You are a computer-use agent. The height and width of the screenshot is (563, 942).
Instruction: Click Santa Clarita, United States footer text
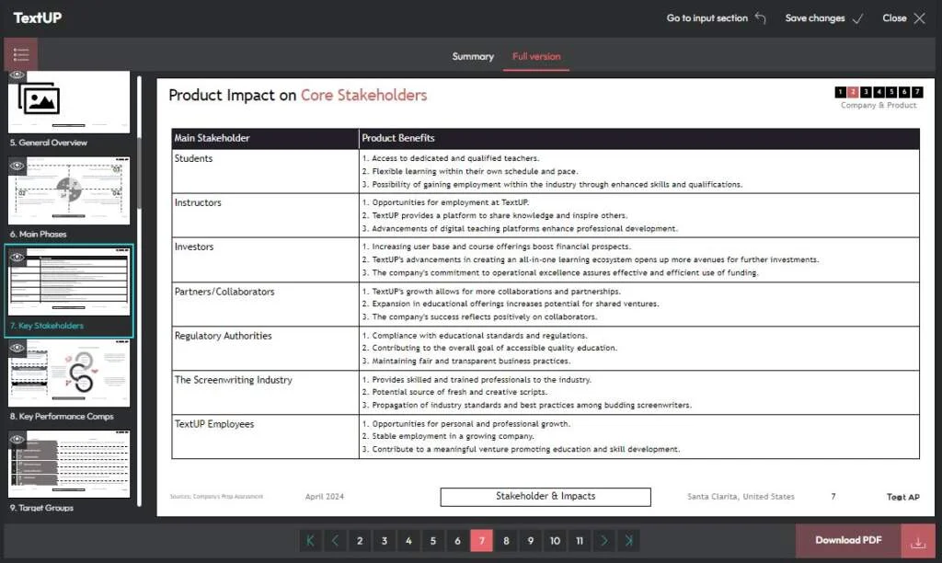tap(741, 497)
